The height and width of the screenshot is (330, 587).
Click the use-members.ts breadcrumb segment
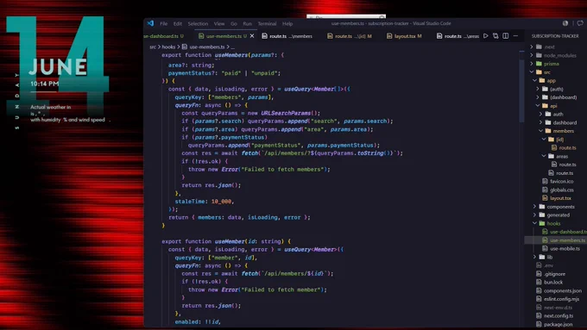(207, 47)
